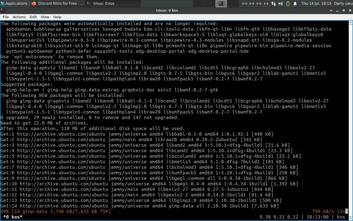Screen dimensions: 353x221
Task: Click the Get:10 libgegl-0.4-0 line
Action: coord(149,184)
